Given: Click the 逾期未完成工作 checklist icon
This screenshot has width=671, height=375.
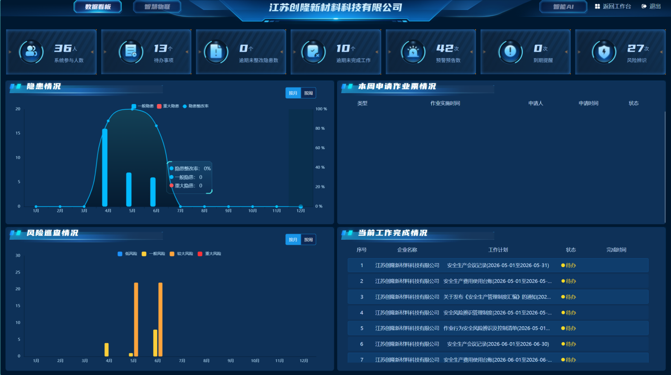Looking at the screenshot, I should pyautogui.click(x=313, y=51).
